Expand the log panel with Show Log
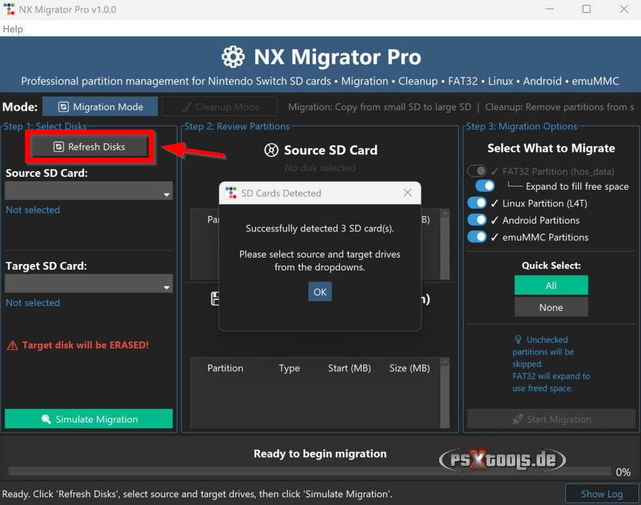 click(601, 493)
